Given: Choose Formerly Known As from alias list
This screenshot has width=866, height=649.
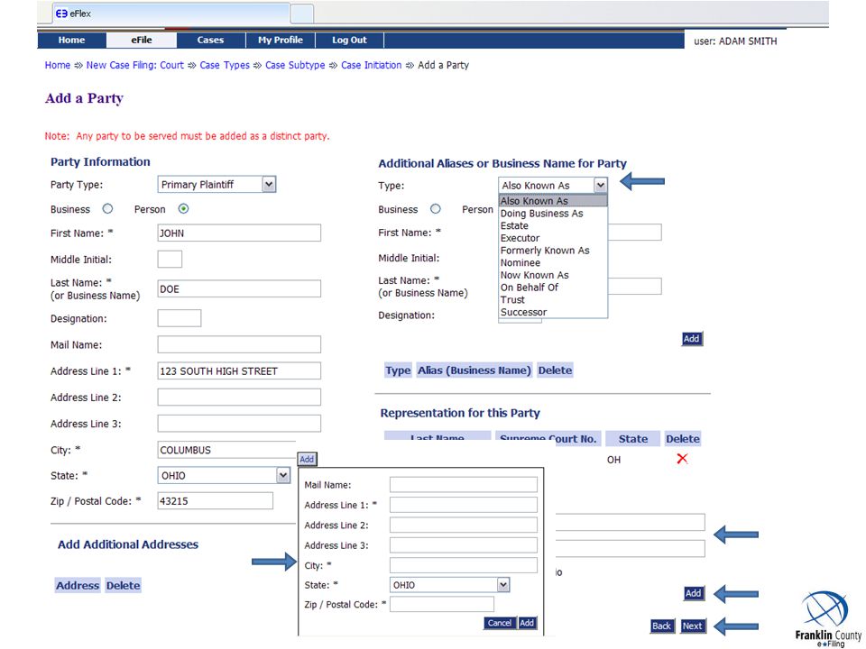Looking at the screenshot, I should [553, 250].
